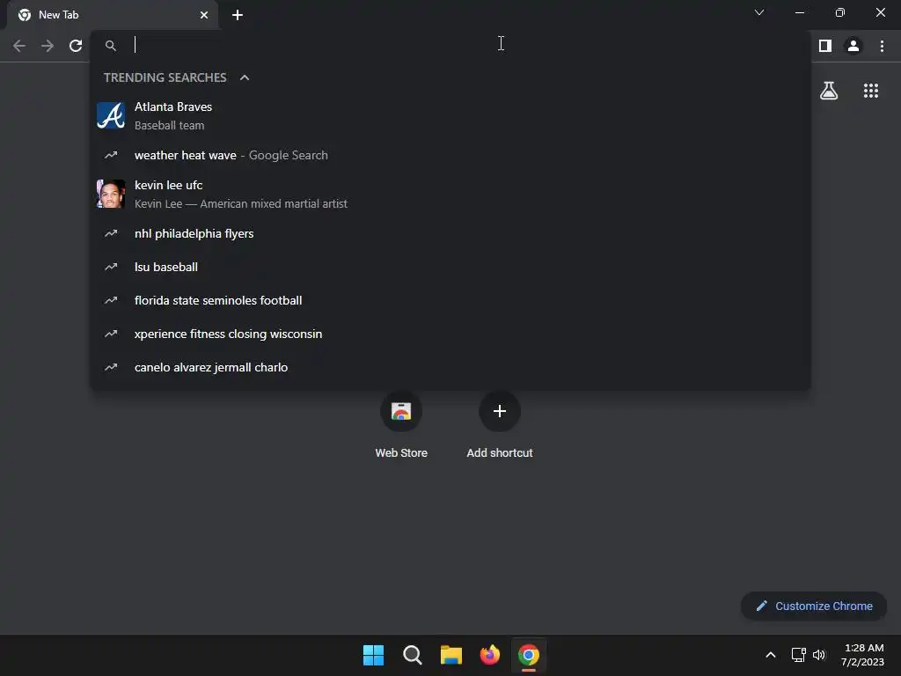Select the kevin lee ufc suggestion
The width and height of the screenshot is (901, 676).
pyautogui.click(x=450, y=194)
